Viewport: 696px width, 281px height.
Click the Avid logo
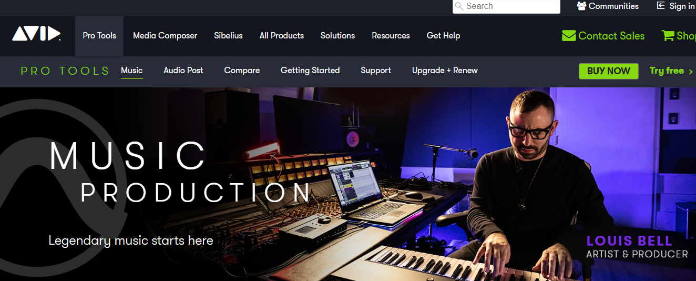point(36,34)
